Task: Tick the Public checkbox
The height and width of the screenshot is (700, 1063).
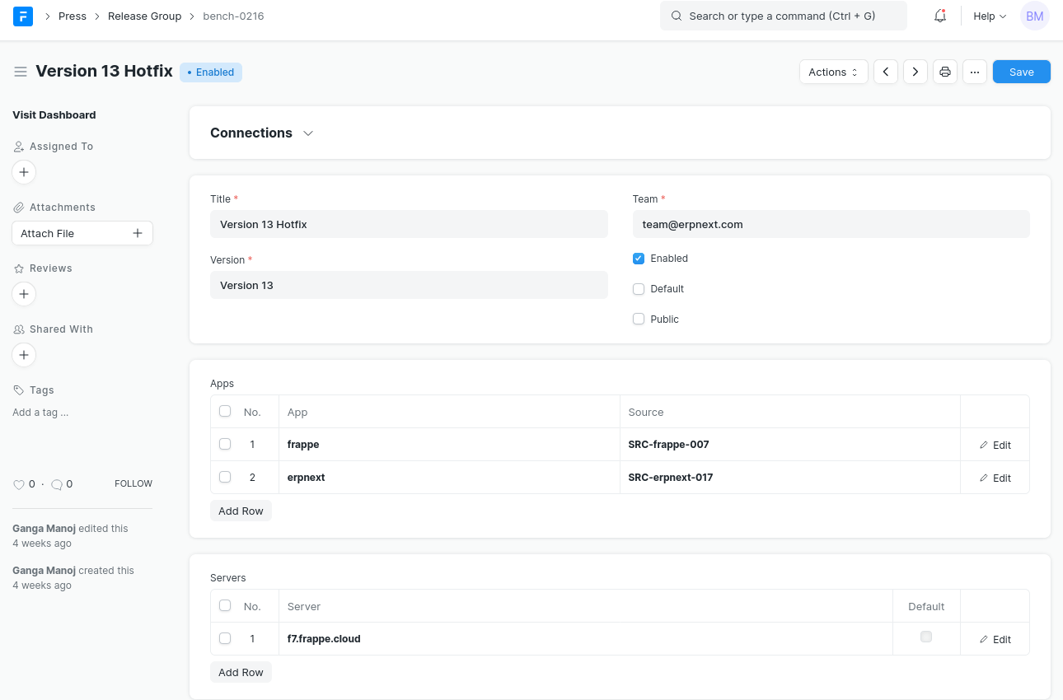Action: [639, 320]
